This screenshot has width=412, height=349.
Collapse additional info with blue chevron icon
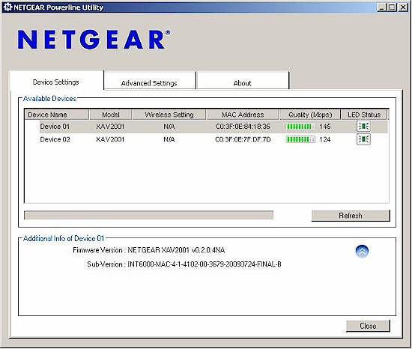tap(362, 252)
